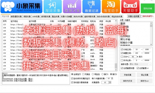The image size is (155, 93).
Task: Switch to the 超级淘客采集 tab
Action: (90, 16)
